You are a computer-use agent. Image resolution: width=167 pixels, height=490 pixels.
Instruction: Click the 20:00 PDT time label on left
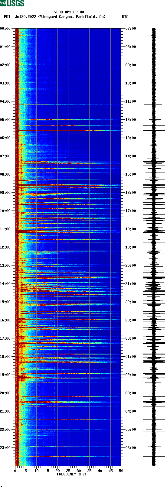tap(5, 393)
